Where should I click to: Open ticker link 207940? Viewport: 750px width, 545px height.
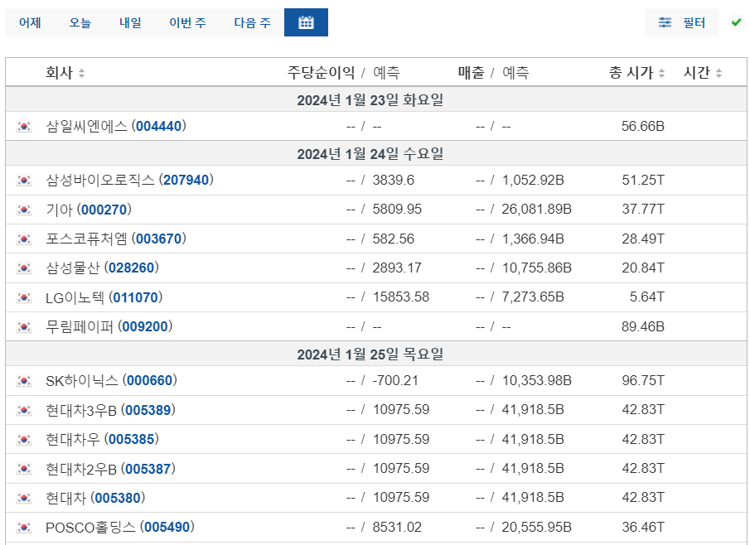186,181
